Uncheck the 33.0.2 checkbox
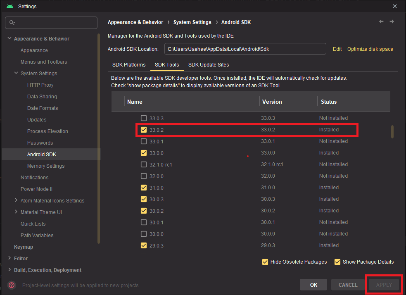This screenshot has height=295, width=406. (143, 130)
